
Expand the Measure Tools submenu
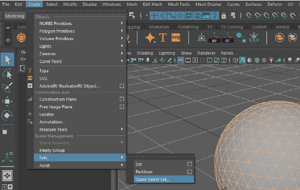(80, 130)
